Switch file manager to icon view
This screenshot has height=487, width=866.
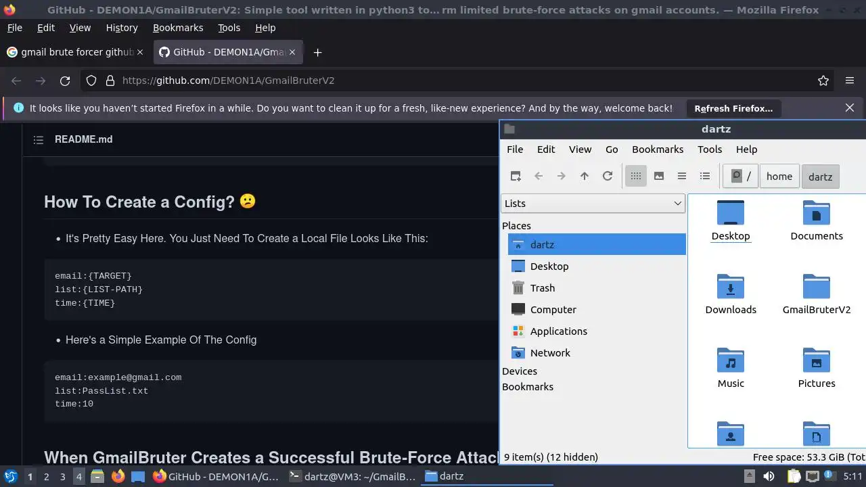[x=636, y=177]
